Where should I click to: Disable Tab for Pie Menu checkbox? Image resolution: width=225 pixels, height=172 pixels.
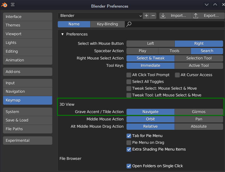pyautogui.click(x=129, y=136)
